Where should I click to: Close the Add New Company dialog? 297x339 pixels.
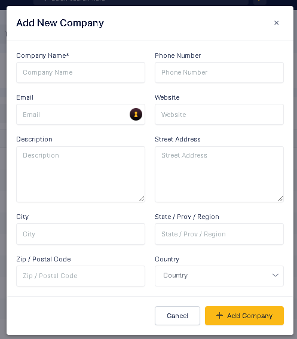coord(276,23)
